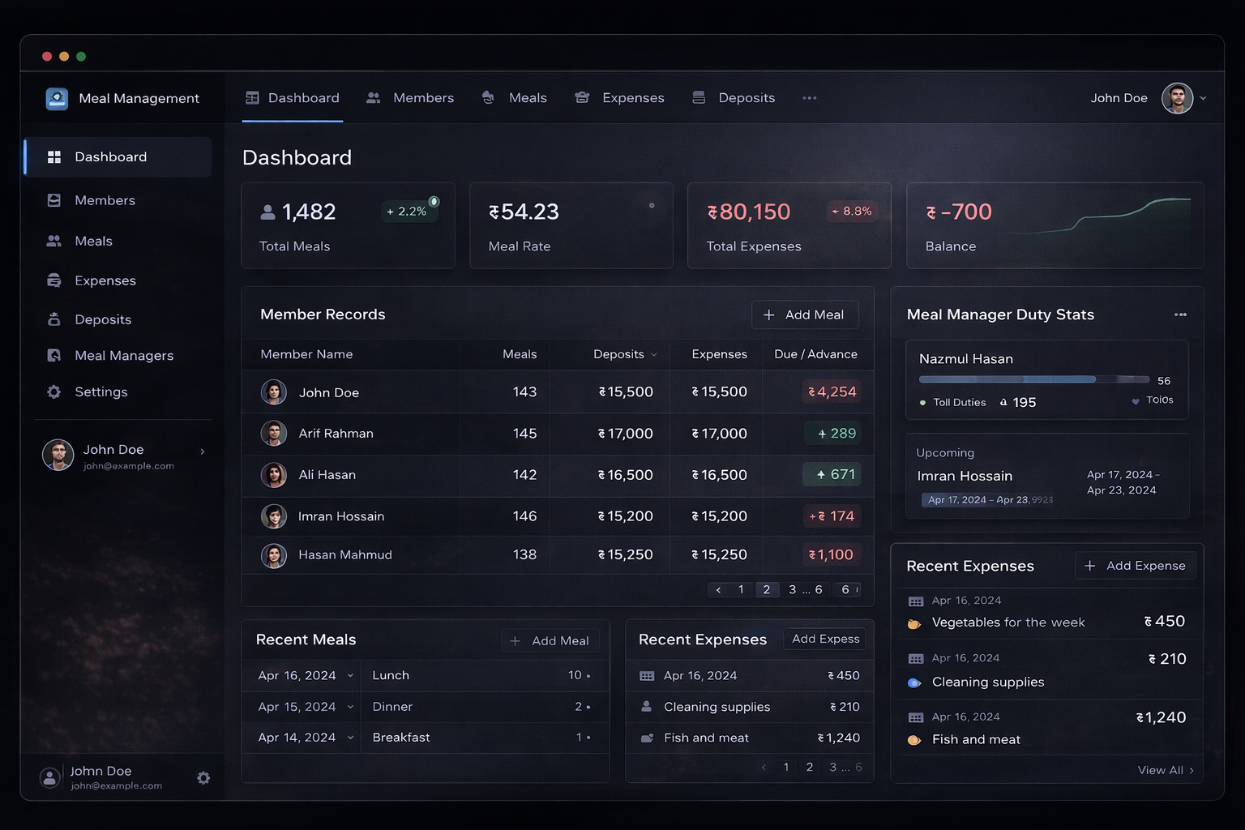Expand the sidebar John Doe profile chevron
Image resolution: width=1245 pixels, height=830 pixels.
(203, 451)
